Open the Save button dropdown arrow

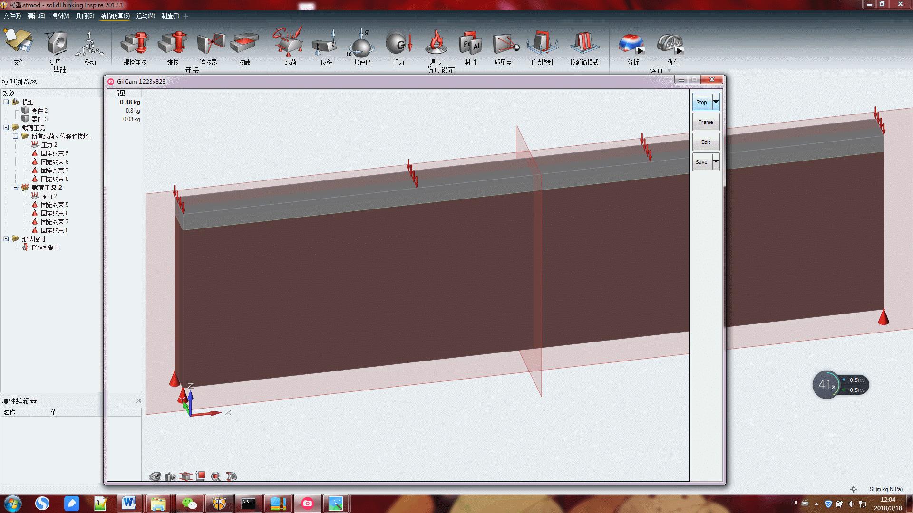716,162
